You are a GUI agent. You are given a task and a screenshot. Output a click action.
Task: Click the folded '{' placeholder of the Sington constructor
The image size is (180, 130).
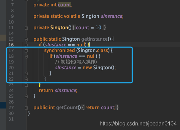click(x=74, y=28)
